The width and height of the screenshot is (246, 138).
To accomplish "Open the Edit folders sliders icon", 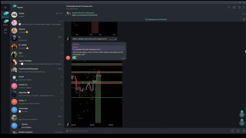I will click(5, 31).
